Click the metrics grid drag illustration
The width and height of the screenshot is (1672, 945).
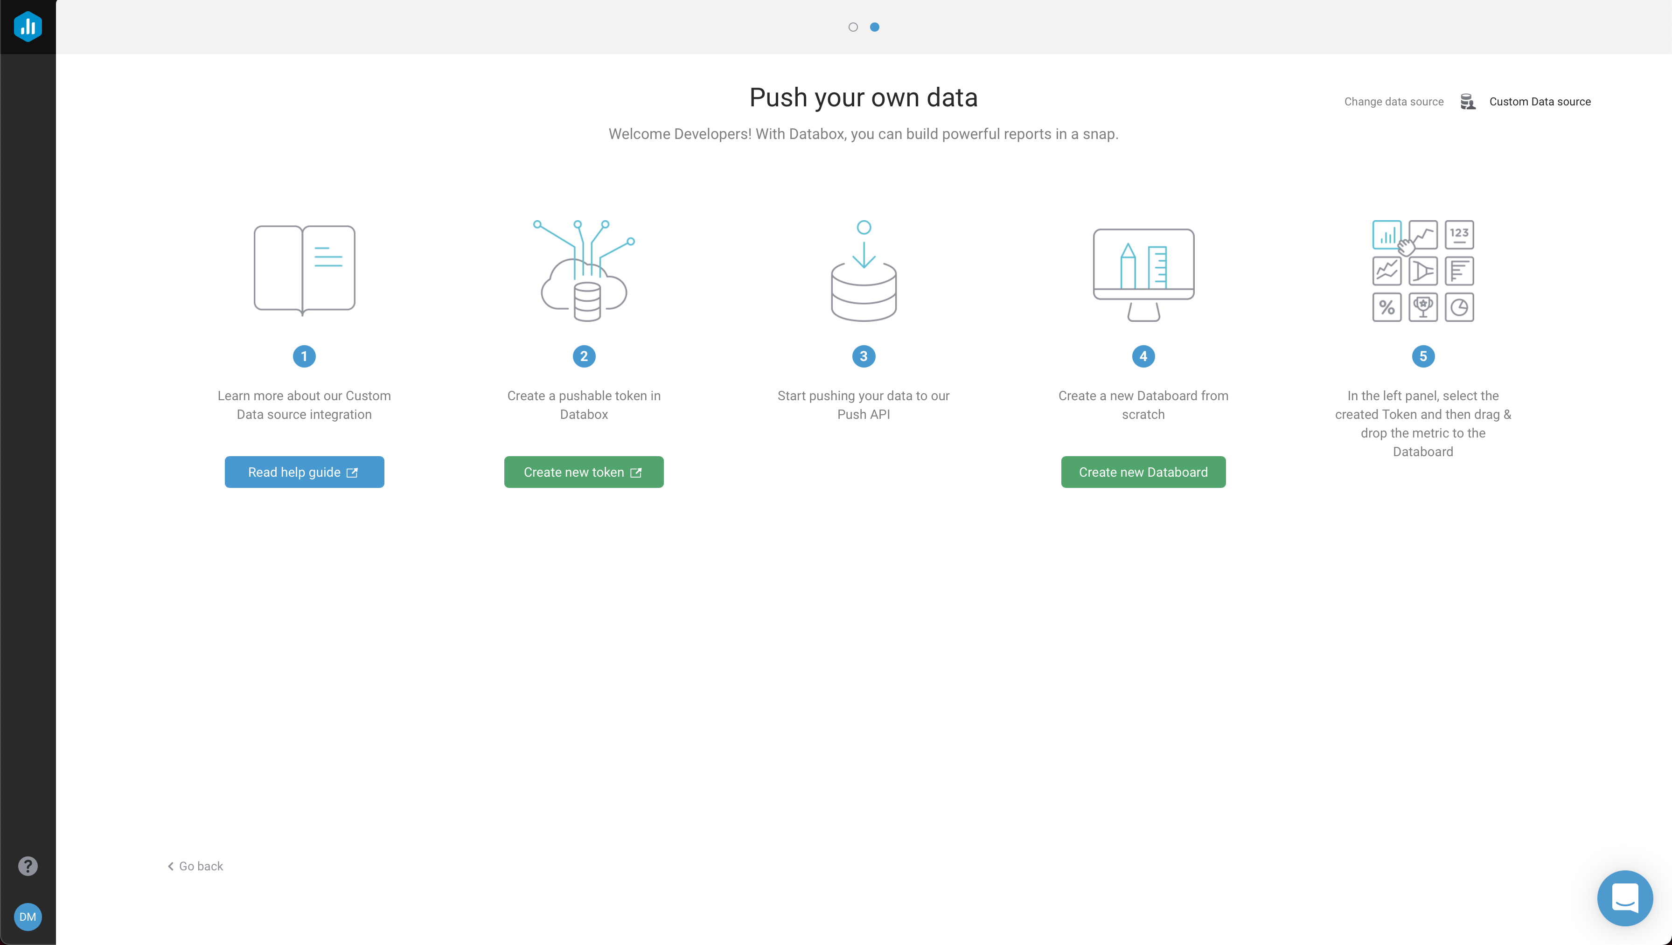tap(1423, 270)
